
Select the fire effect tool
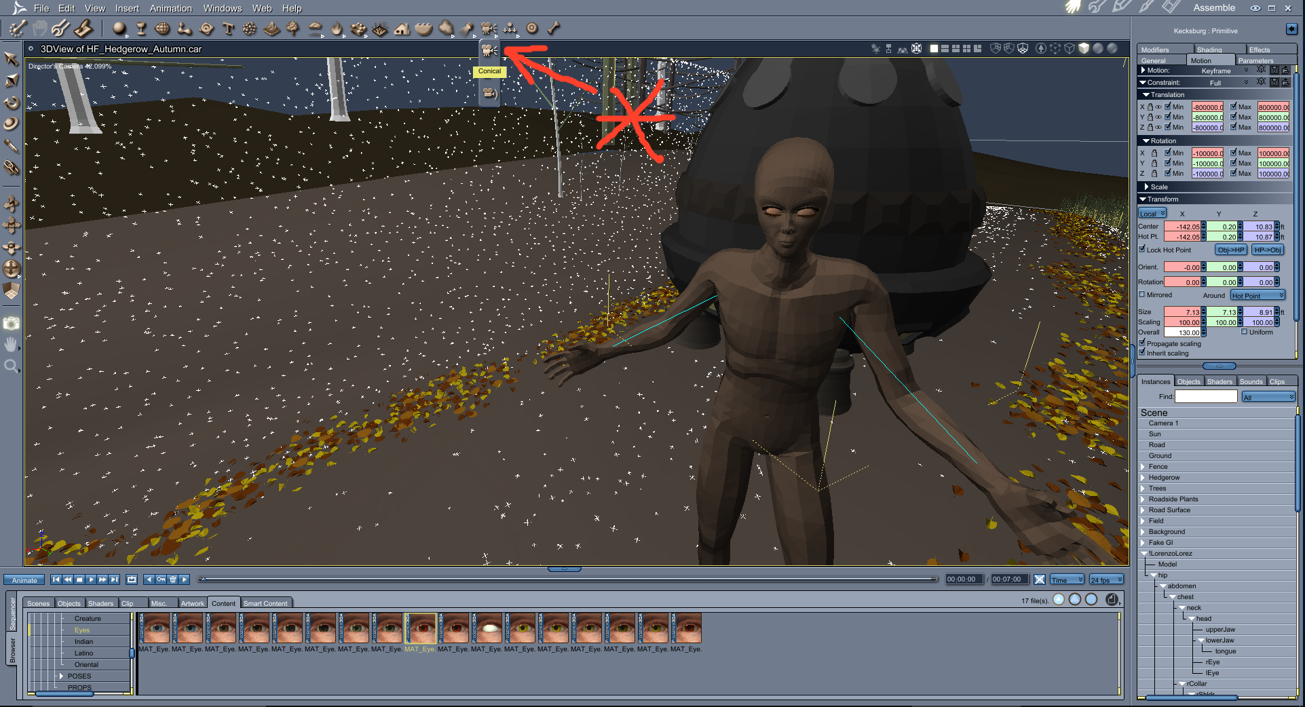click(337, 28)
